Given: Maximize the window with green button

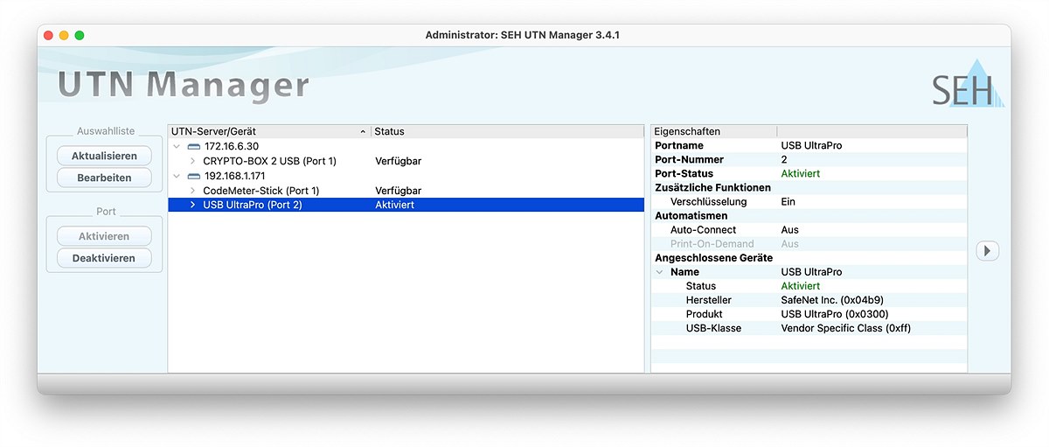Looking at the screenshot, I should click(x=80, y=35).
